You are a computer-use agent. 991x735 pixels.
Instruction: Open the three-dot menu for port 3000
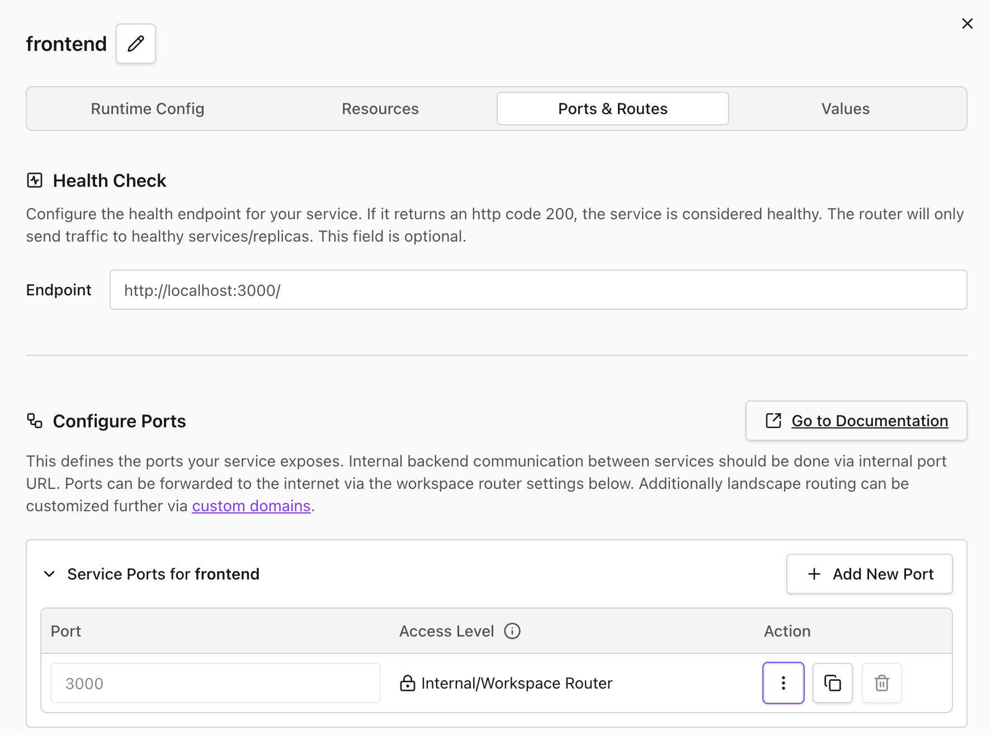pos(783,683)
